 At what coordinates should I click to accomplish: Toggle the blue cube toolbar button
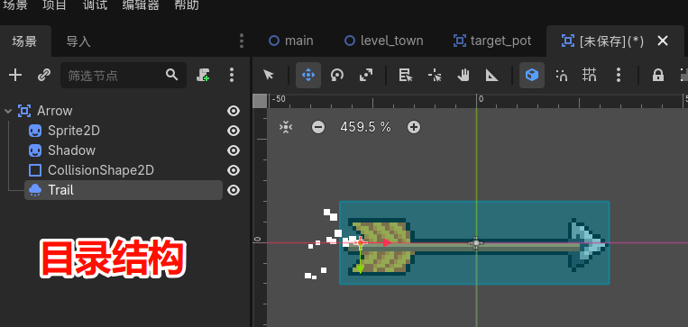point(532,75)
